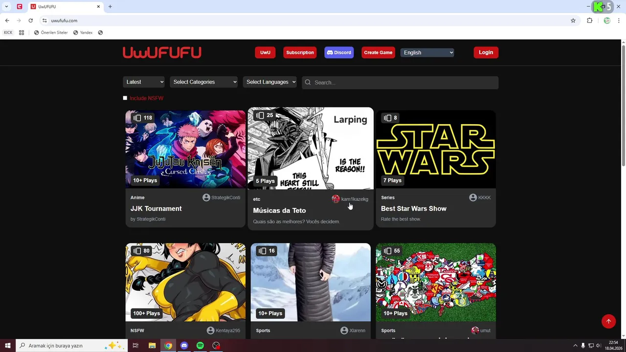Show hidden system tray icons chevron
This screenshot has height=352, width=626.
(x=575, y=346)
